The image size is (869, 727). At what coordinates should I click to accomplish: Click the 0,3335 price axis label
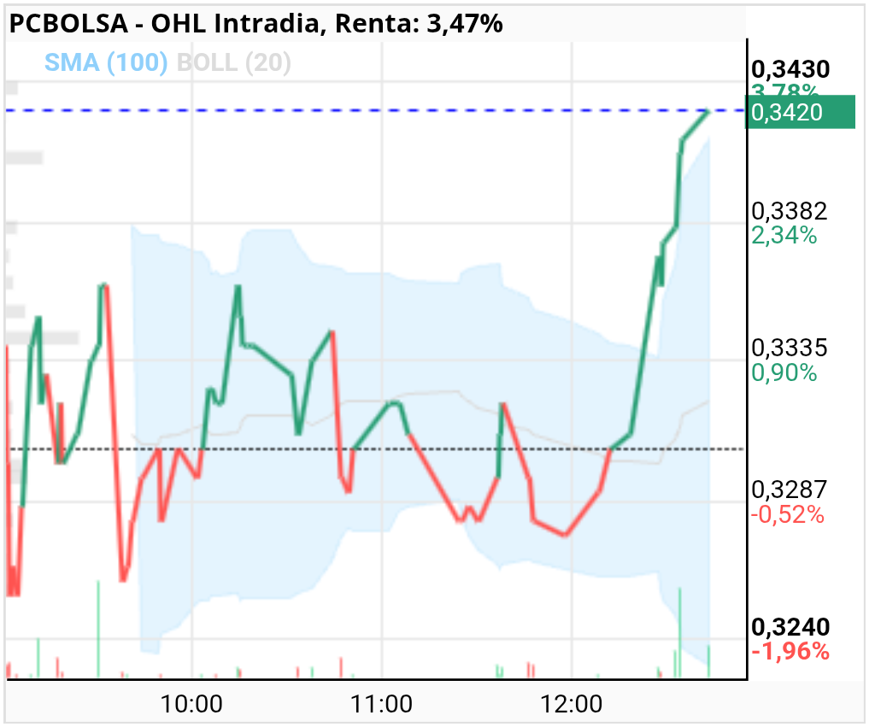coord(790,349)
